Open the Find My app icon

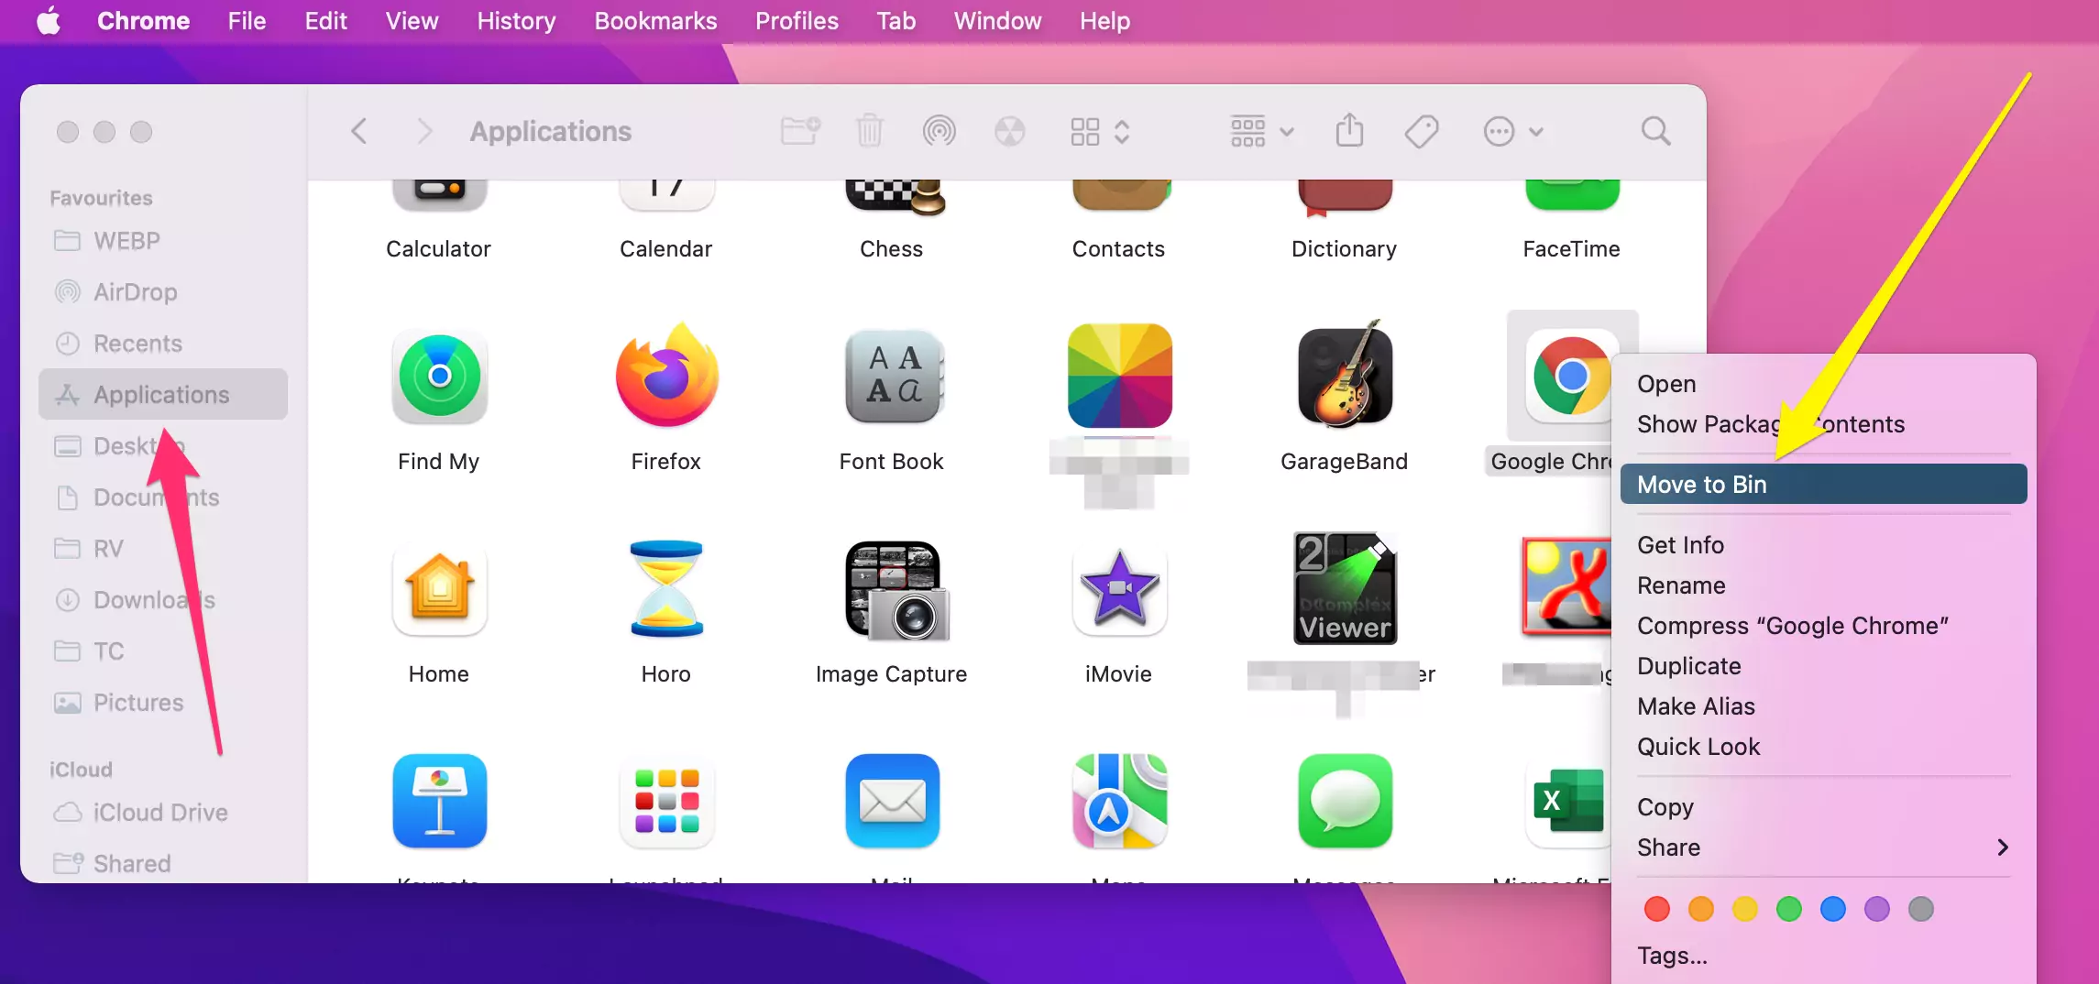tap(439, 377)
